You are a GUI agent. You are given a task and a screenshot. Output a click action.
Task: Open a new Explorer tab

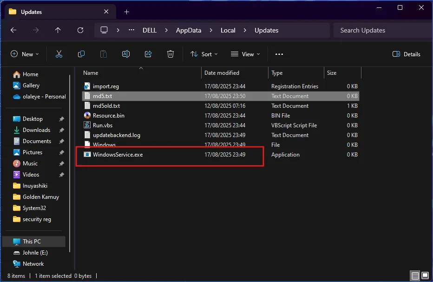pos(126,12)
